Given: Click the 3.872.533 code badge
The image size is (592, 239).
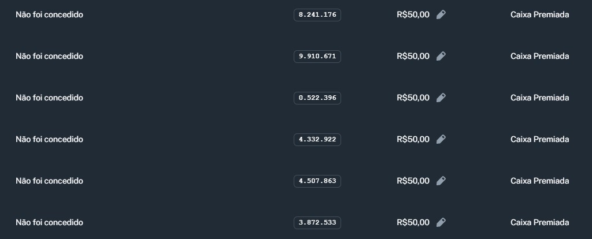Looking at the screenshot, I should click(x=317, y=223).
